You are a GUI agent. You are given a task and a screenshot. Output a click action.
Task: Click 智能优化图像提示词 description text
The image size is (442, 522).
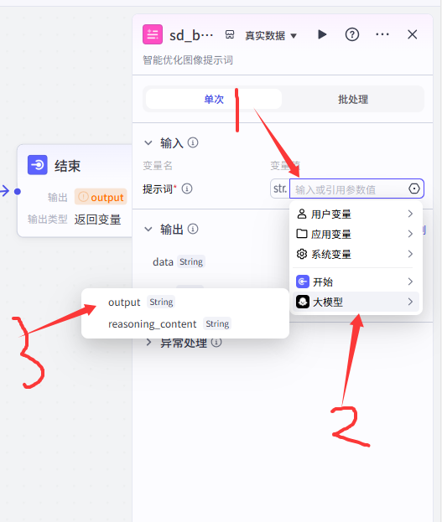click(188, 60)
